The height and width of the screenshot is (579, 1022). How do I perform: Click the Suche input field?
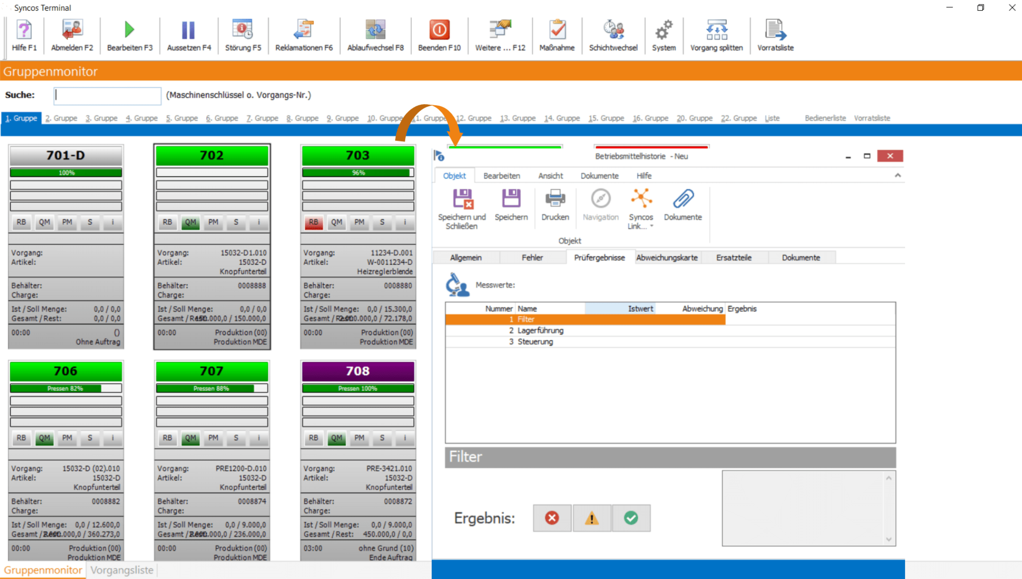tap(107, 95)
